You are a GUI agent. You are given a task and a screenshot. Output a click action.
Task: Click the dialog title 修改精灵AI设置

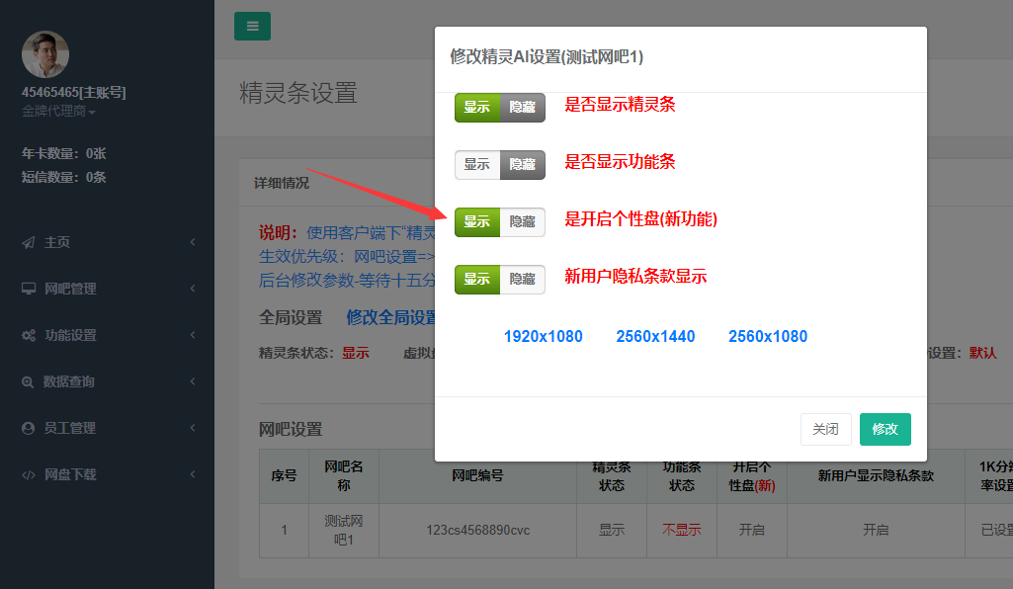pyautogui.click(x=547, y=57)
